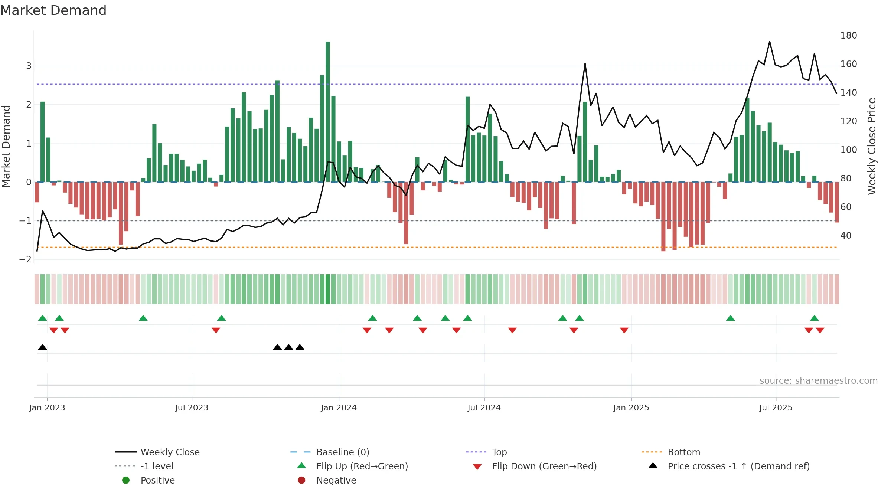Click the Weekly Close legend entry

pos(157,452)
